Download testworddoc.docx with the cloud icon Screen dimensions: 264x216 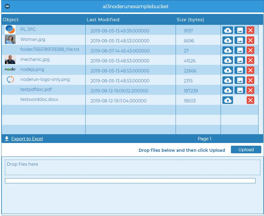point(228,100)
